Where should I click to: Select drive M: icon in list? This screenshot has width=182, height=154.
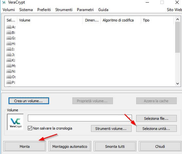coord(9,66)
